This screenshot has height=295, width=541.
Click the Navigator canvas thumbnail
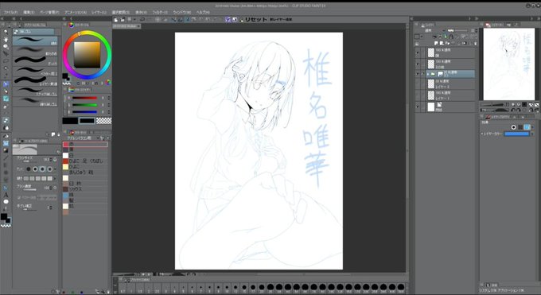(509, 64)
